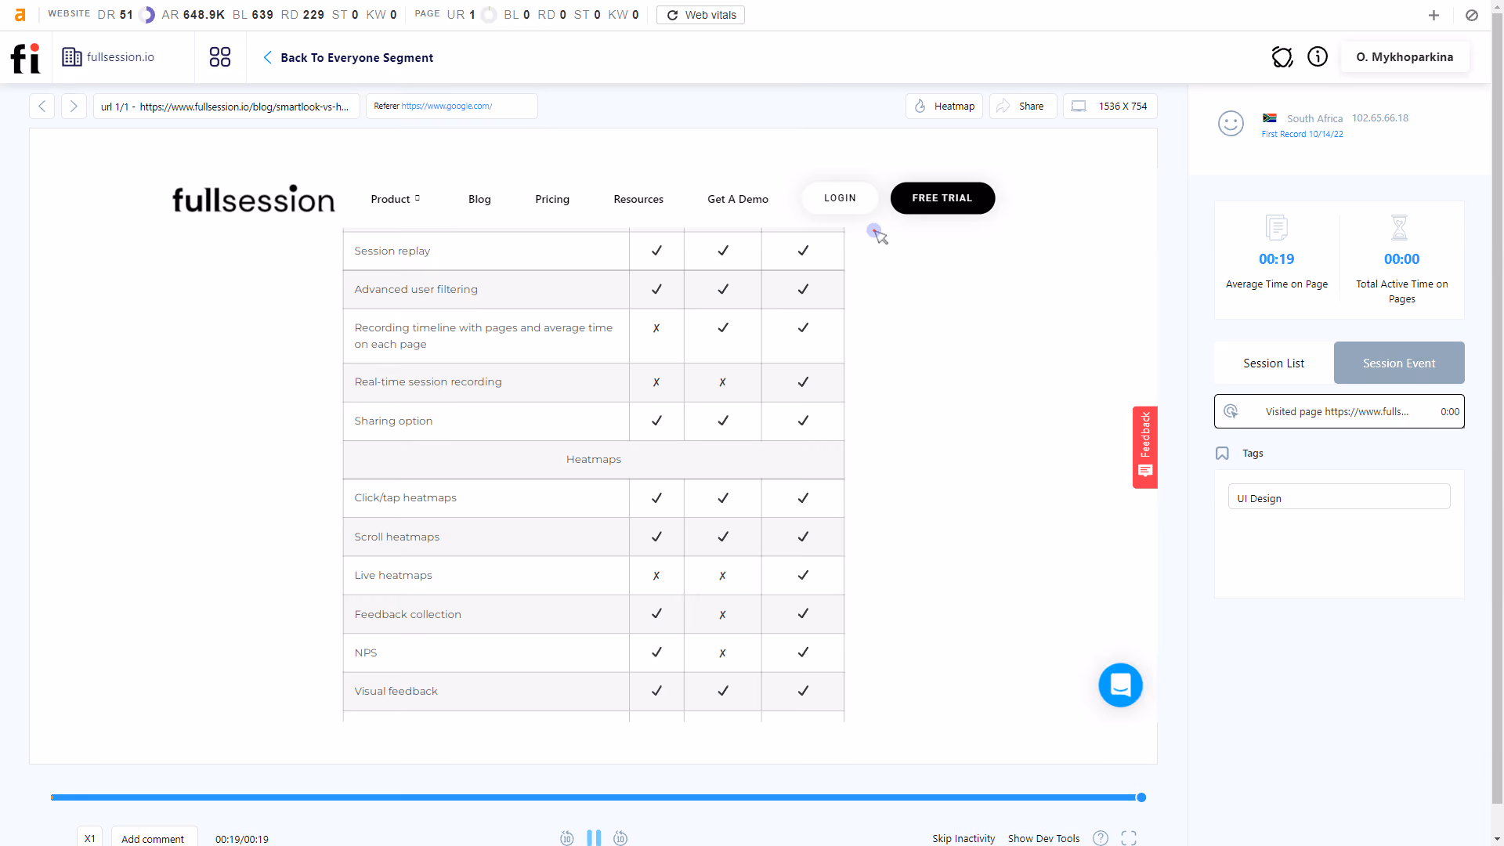Click the 102.65.66.18 IP address
This screenshot has height=846, width=1504.
(x=1380, y=118)
